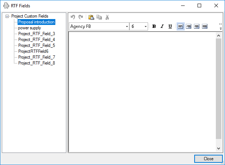Select right text alignment
Image resolution: width=225 pixels, height=165 pixels.
tap(196, 26)
